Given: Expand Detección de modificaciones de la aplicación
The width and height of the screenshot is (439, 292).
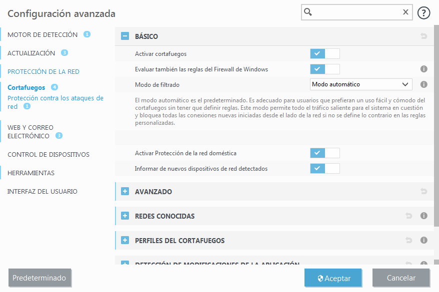Looking at the screenshot, I should pyautogui.click(x=125, y=263).
